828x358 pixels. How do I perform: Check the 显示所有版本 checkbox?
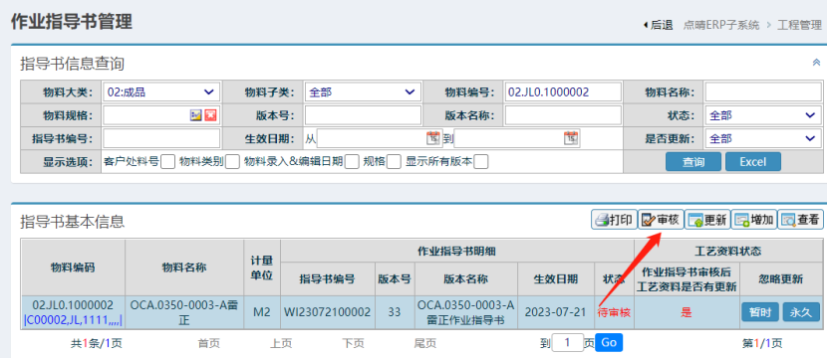[480, 162]
